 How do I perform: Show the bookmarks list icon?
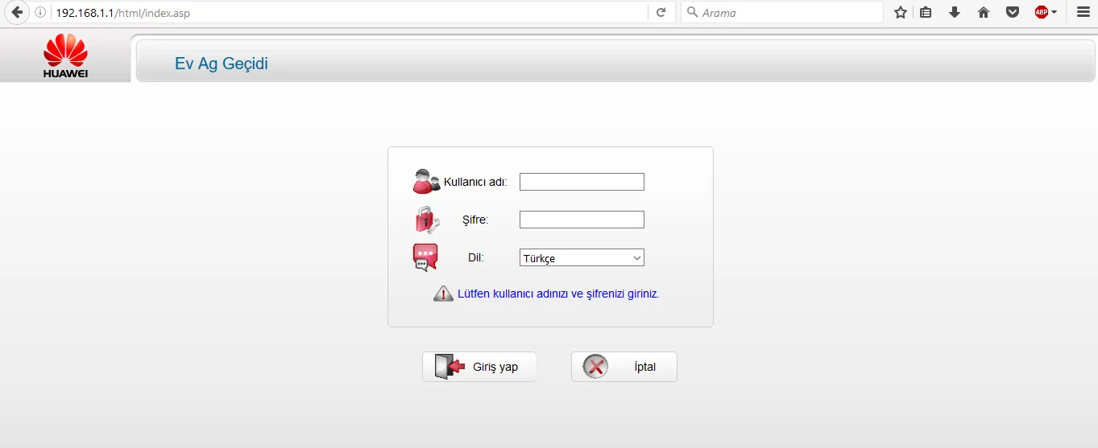click(x=926, y=13)
